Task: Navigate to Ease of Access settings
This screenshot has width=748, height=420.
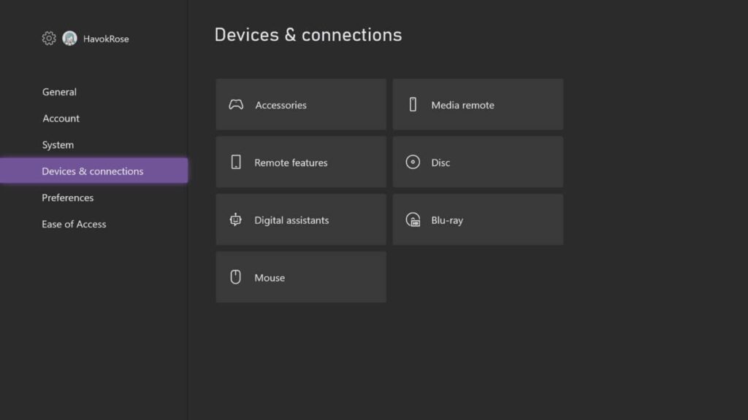Action: click(74, 224)
